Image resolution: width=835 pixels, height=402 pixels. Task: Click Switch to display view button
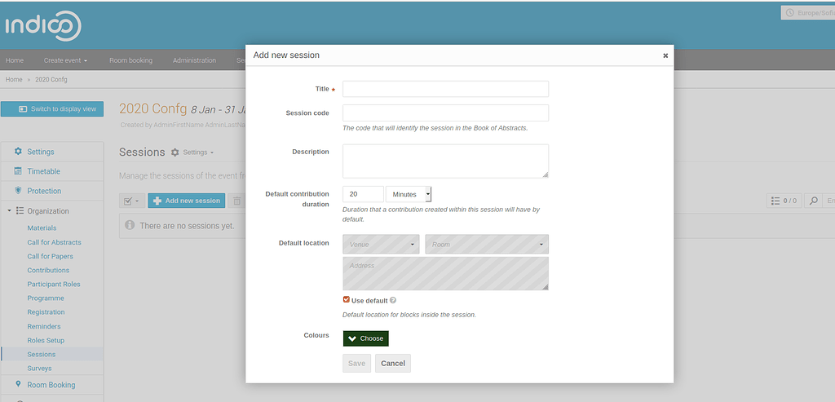pyautogui.click(x=52, y=109)
